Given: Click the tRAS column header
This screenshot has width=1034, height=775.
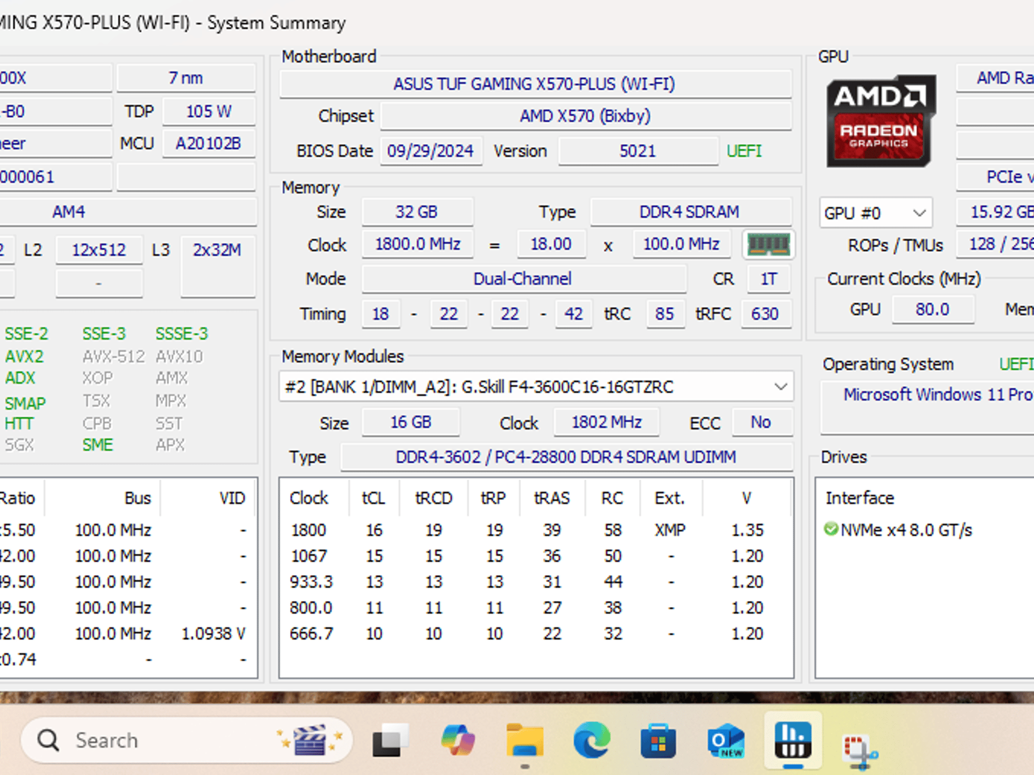Looking at the screenshot, I should tap(552, 498).
